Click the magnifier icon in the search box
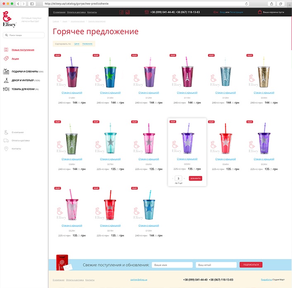This screenshot has height=288, width=292. [7, 35]
